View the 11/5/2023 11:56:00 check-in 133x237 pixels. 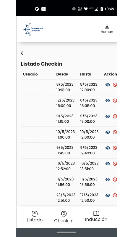click(108, 180)
